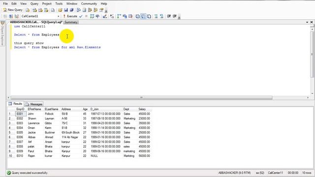Open the Query menu
The image size is (315, 177).
coord(34,3)
